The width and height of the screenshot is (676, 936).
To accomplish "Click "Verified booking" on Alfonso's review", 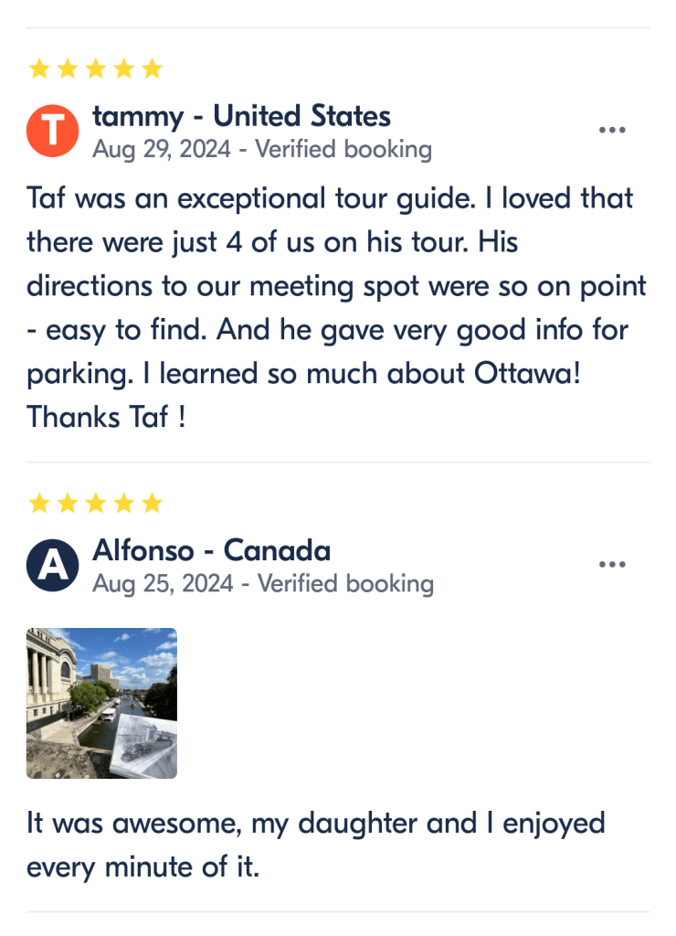I will click(x=345, y=583).
